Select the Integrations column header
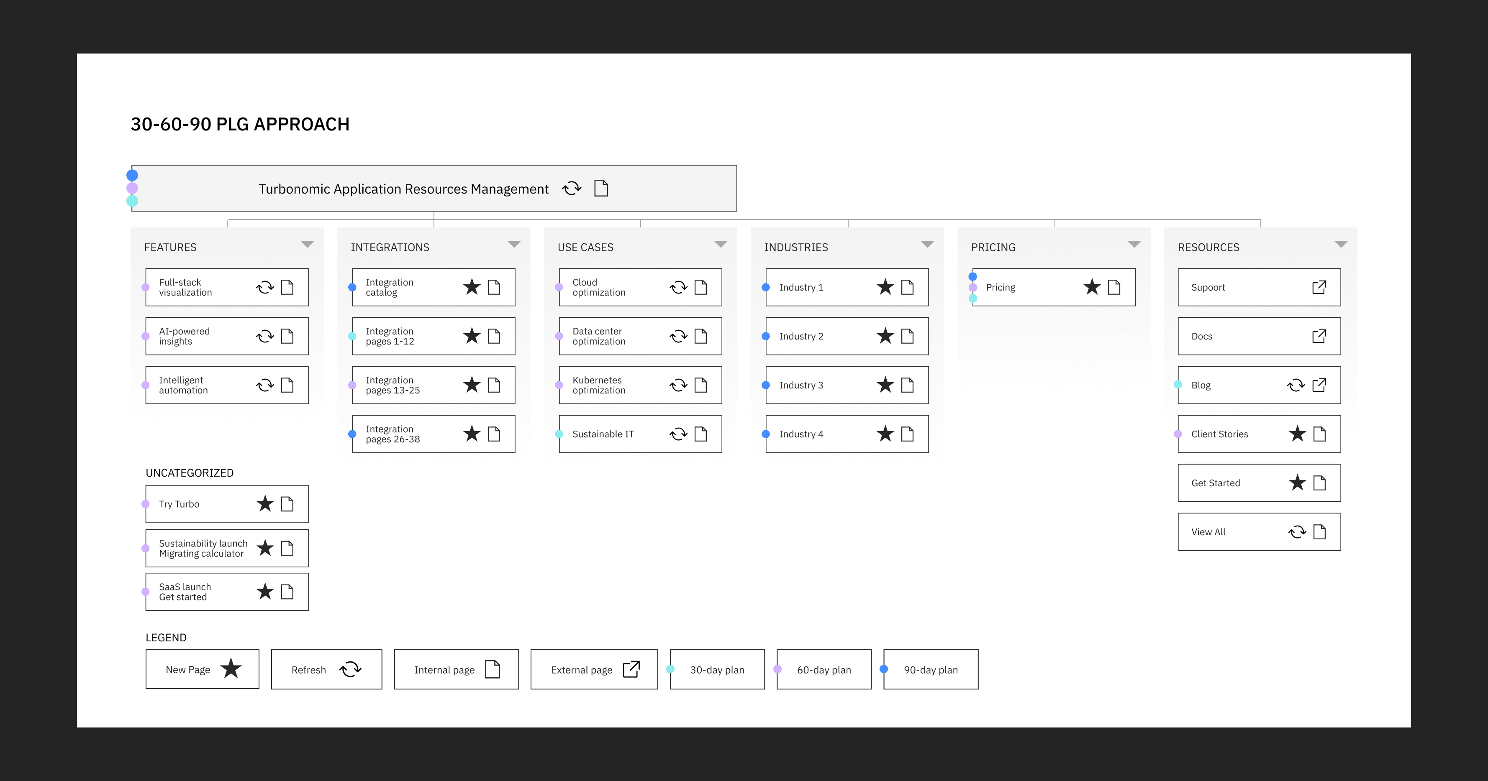This screenshot has width=1488, height=781. [390, 247]
